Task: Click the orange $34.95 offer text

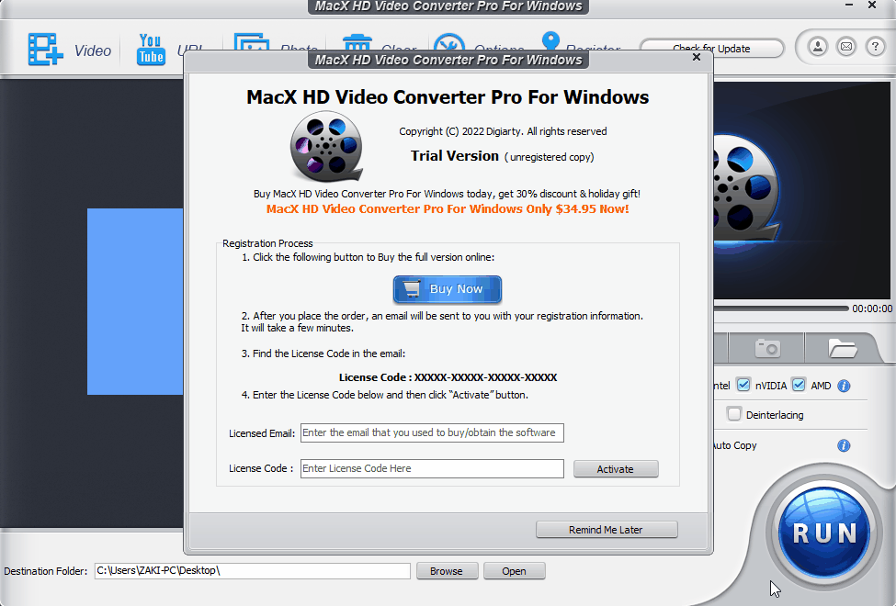Action: pos(448,209)
